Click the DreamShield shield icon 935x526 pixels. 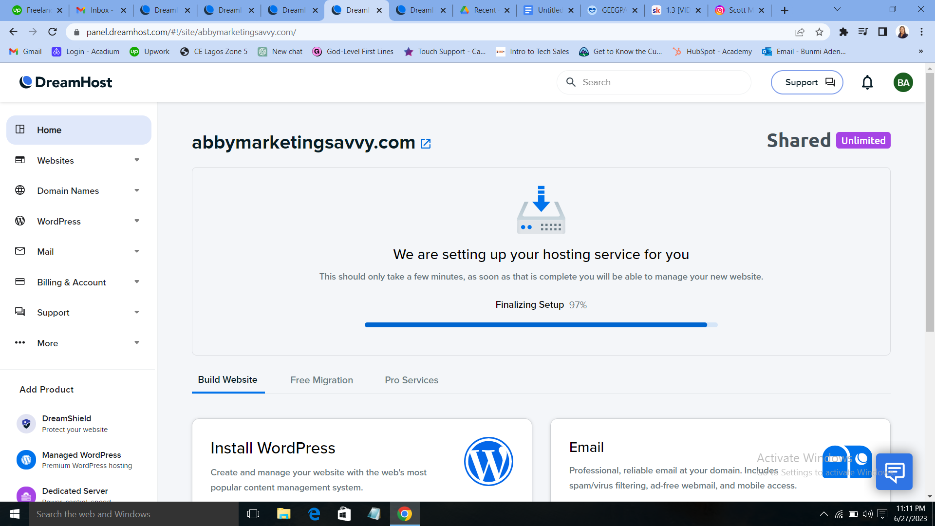[26, 423]
